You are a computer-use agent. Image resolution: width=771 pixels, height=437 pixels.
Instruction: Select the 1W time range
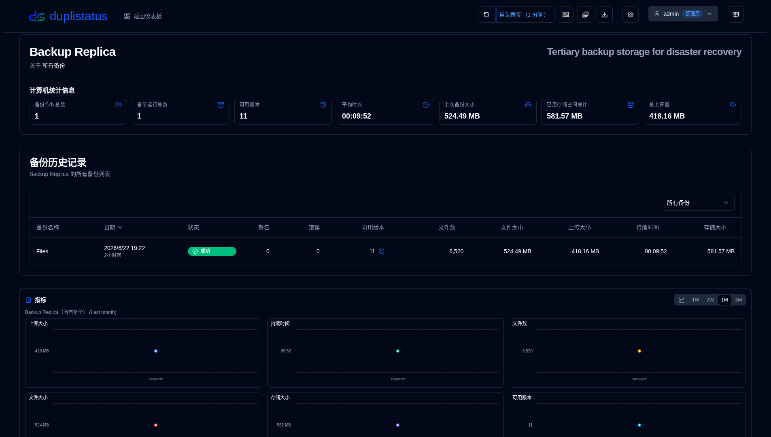695,300
